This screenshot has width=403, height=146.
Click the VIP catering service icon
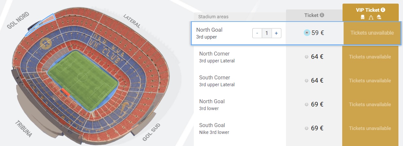pos(379,17)
